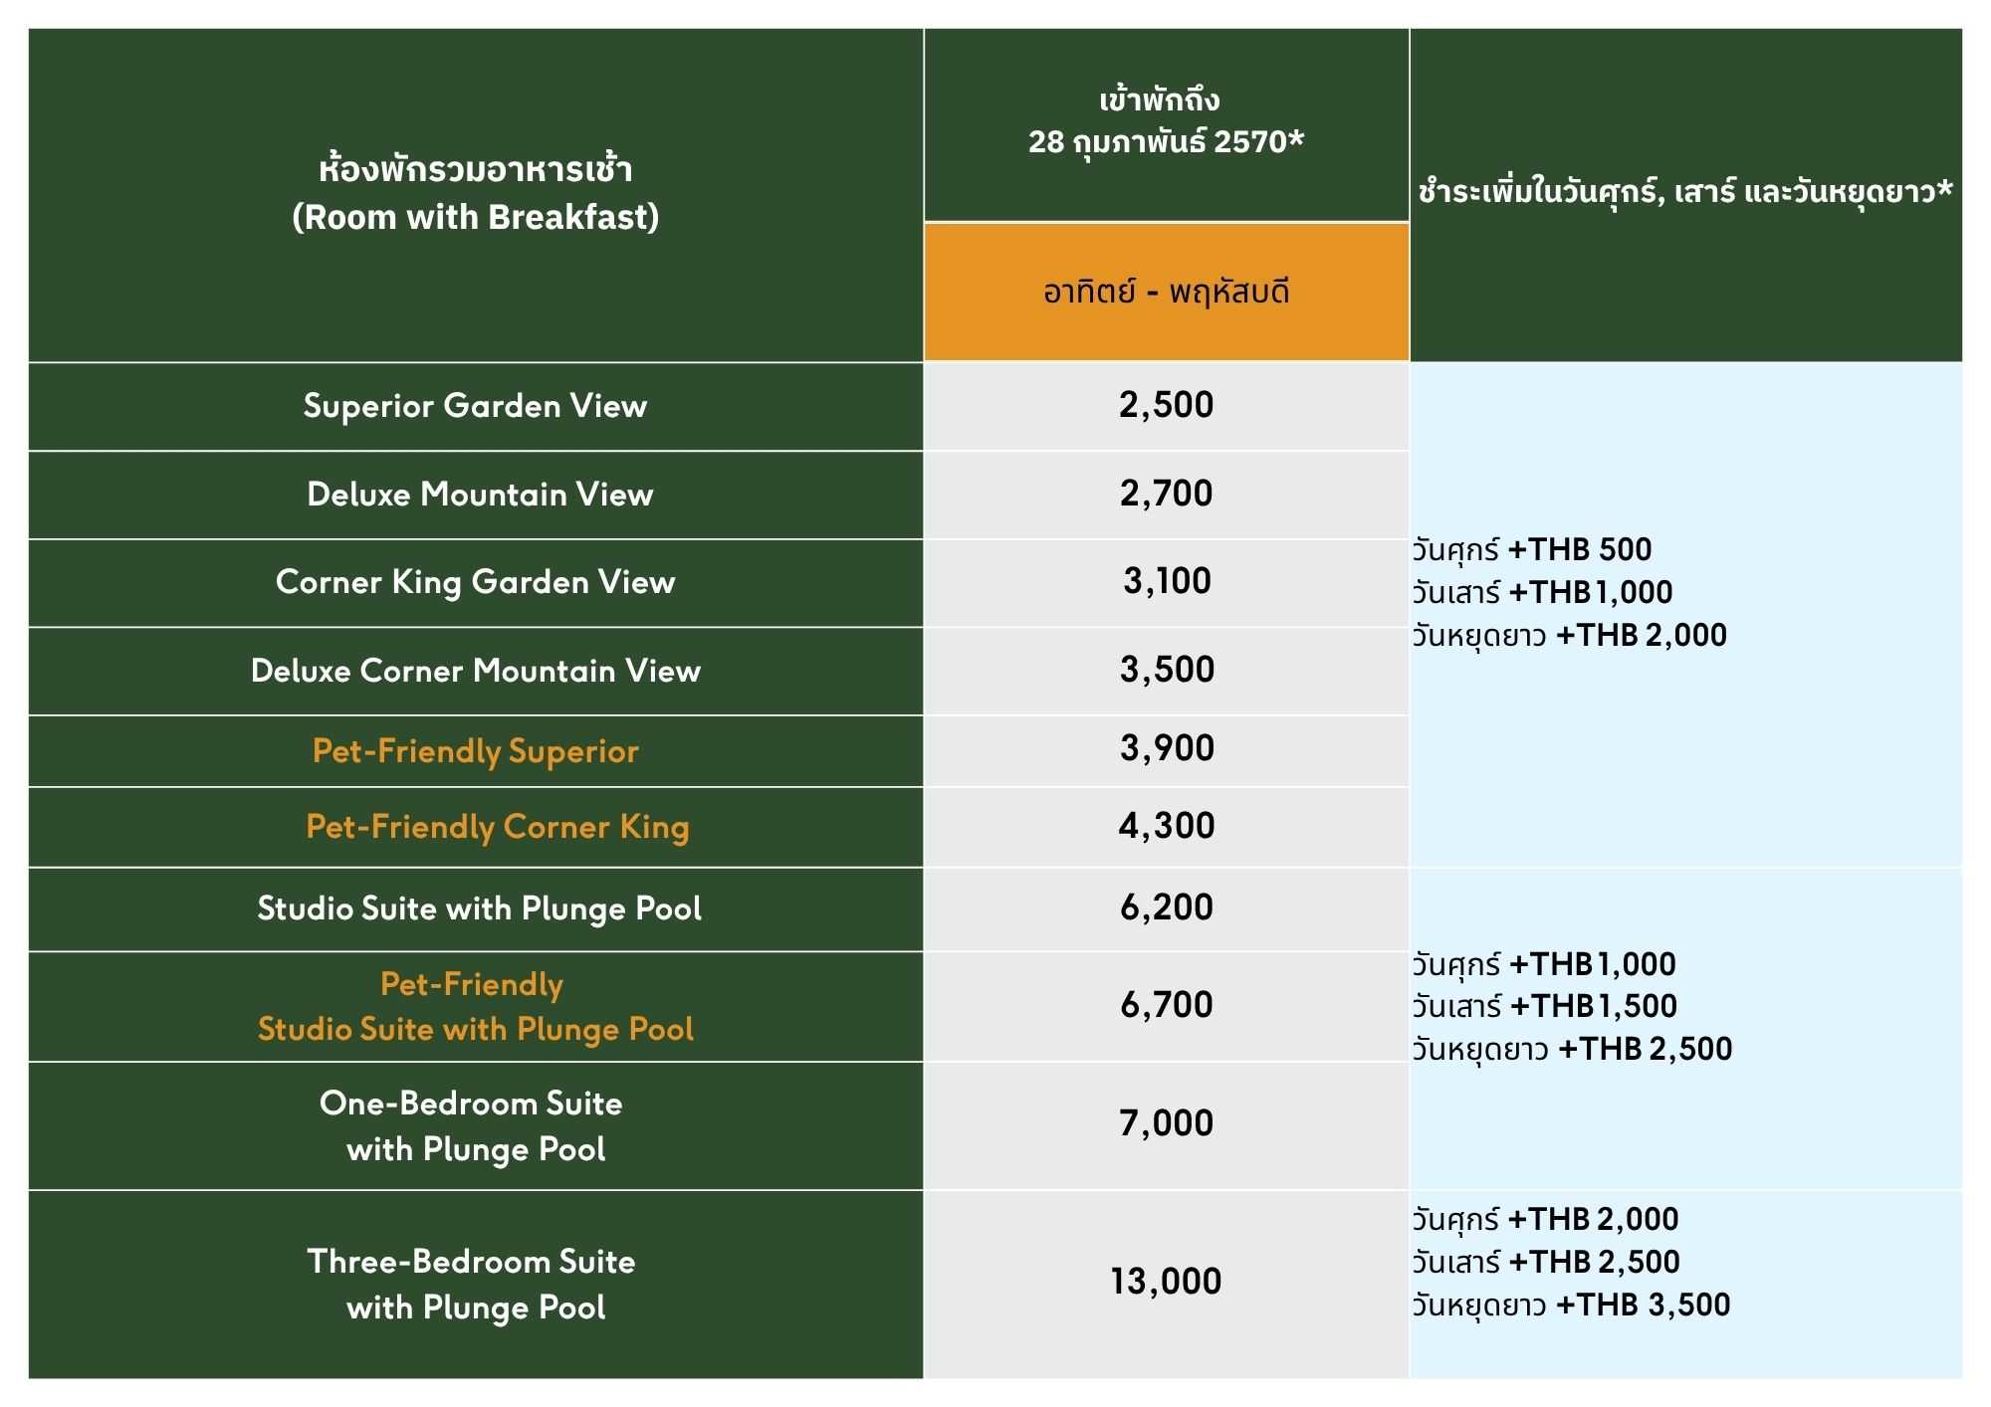The height and width of the screenshot is (1407, 1991).
Task: Select the Deluxe Mountain View room name
Action: [x=480, y=495]
